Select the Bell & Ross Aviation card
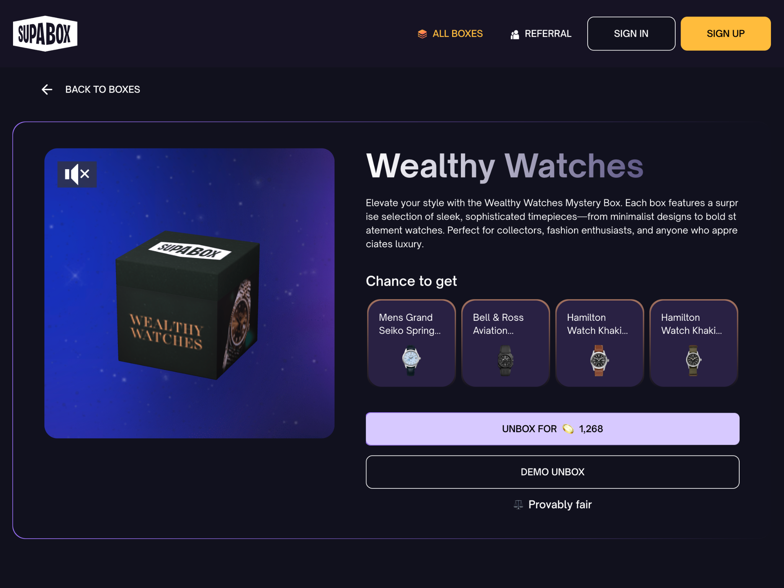Screen dimensions: 784x588 tap(505, 343)
